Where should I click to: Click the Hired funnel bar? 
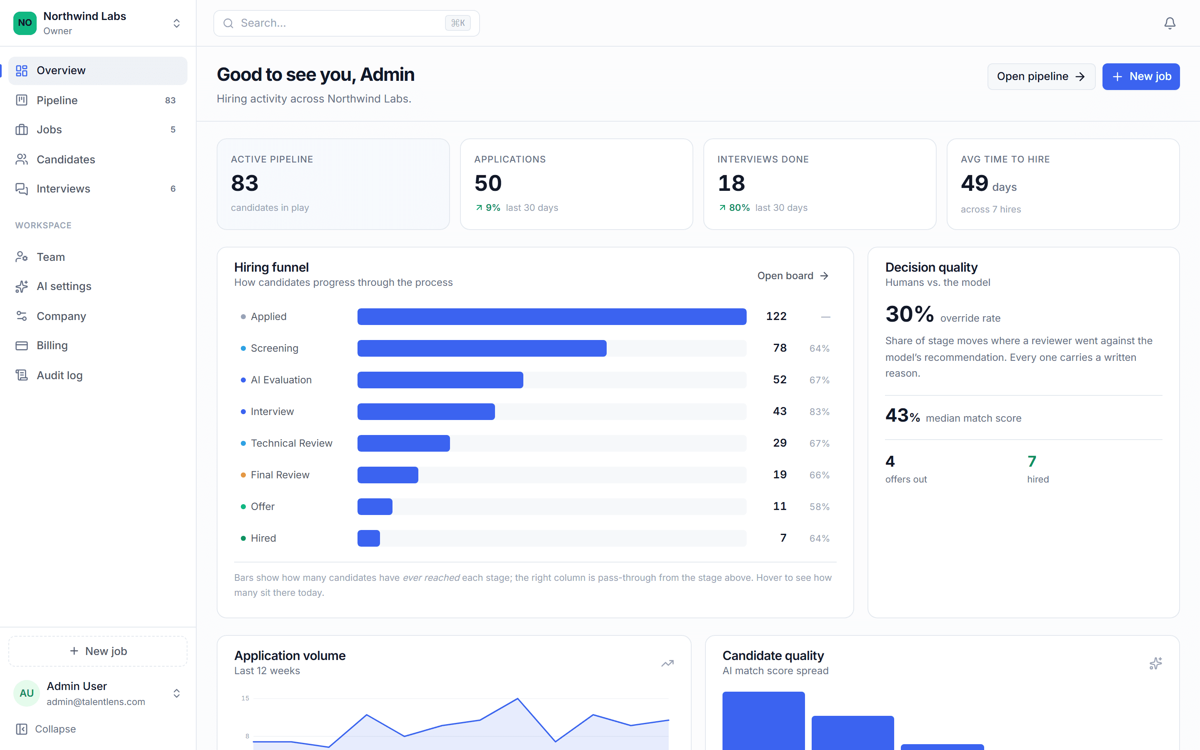368,538
